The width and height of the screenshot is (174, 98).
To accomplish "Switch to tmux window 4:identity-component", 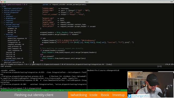I will 70,90.
